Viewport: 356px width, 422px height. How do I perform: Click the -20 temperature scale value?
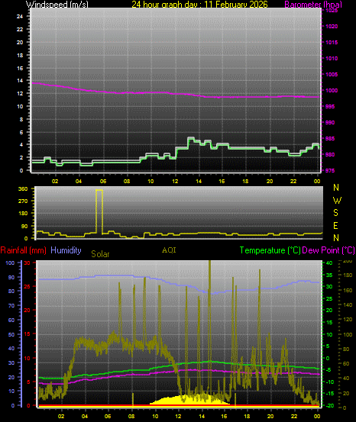[330, 405]
